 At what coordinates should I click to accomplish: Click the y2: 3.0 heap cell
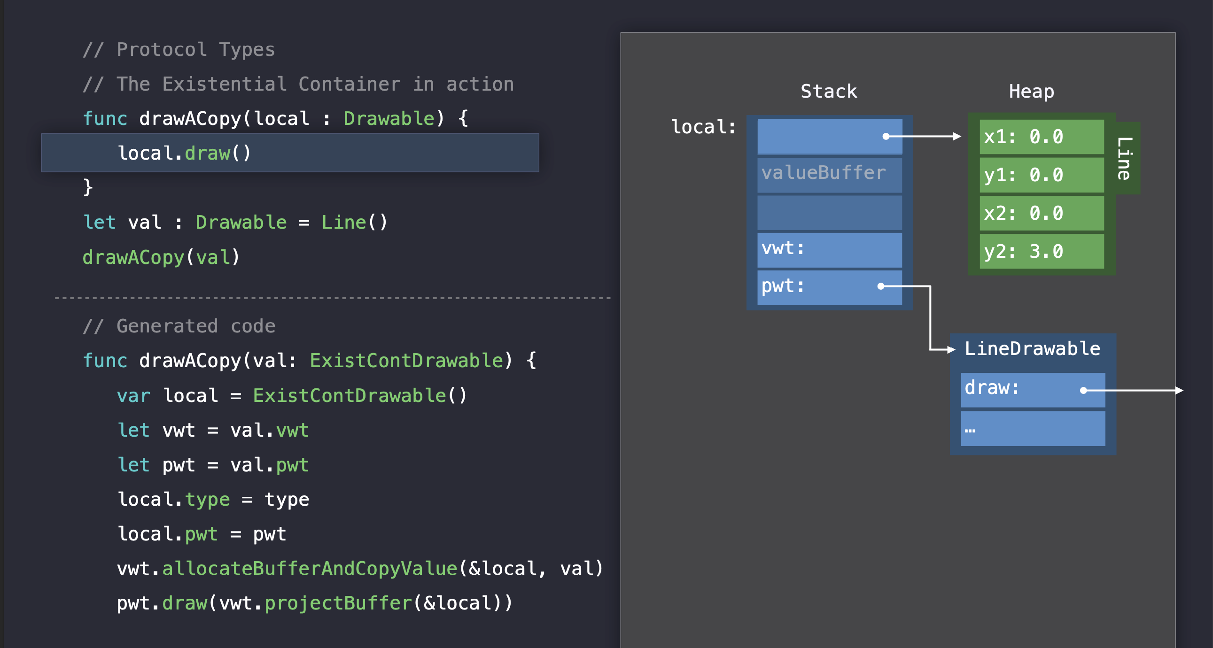coord(1041,251)
